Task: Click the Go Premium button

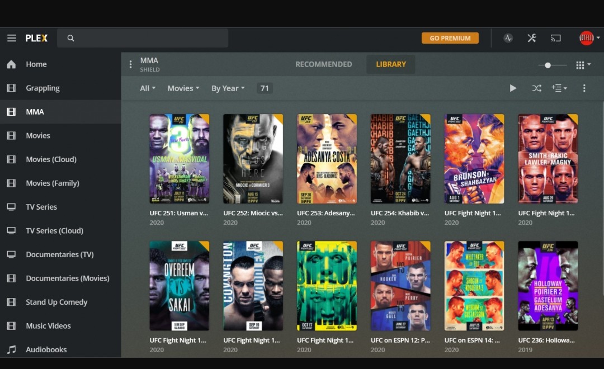Action: tap(450, 38)
